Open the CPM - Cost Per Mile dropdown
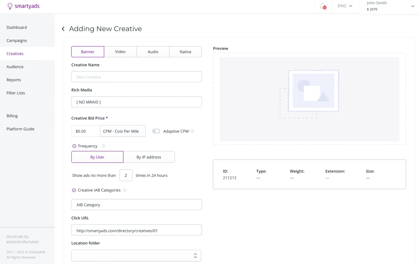The image size is (419, 264). coord(123,131)
